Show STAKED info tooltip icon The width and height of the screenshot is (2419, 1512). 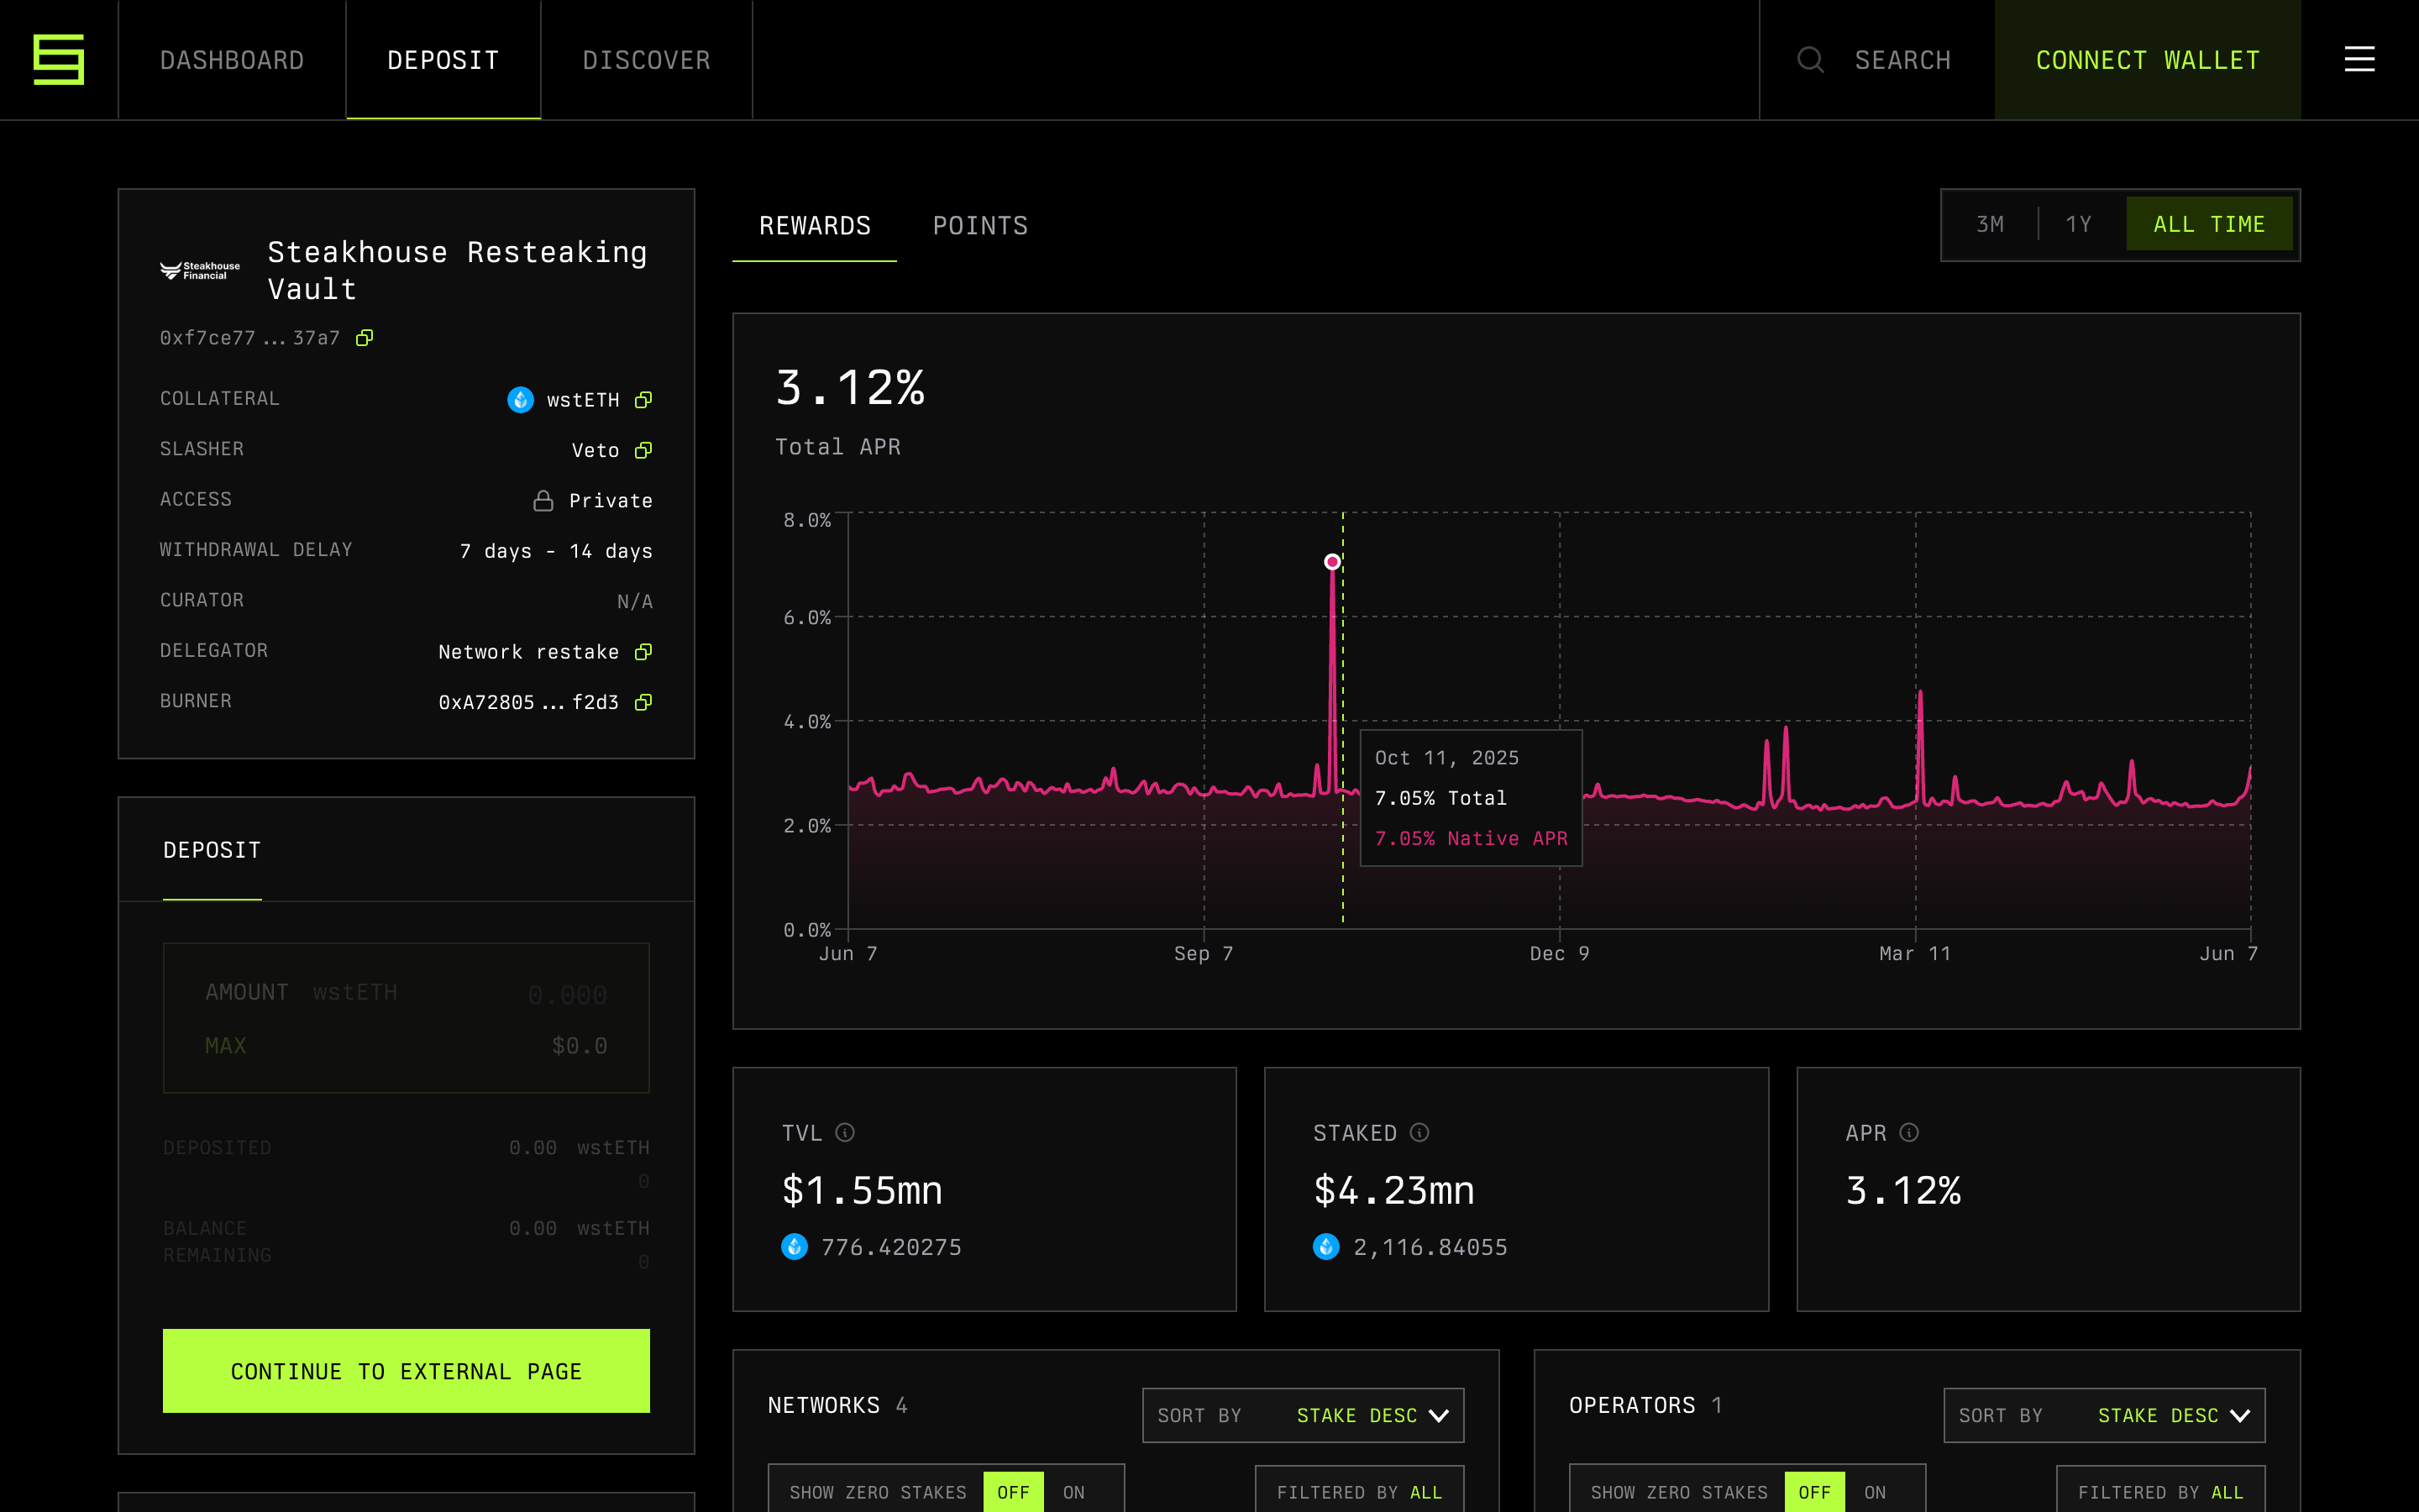pos(1419,1132)
